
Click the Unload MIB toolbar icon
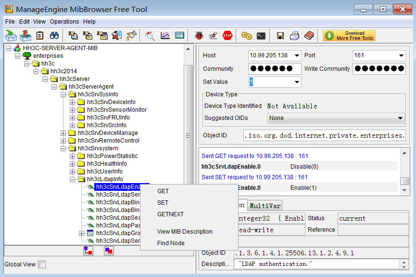point(25,35)
